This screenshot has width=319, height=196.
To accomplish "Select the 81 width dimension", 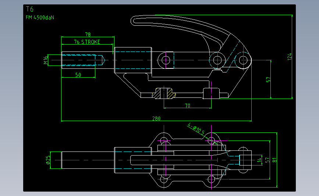I will point(274,160).
